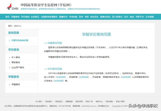The image size is (161, 111).
Task: Click the CHSI bird logo
Action: (13, 7)
